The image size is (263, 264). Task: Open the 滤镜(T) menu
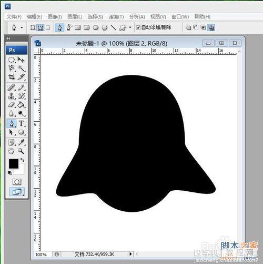116,17
